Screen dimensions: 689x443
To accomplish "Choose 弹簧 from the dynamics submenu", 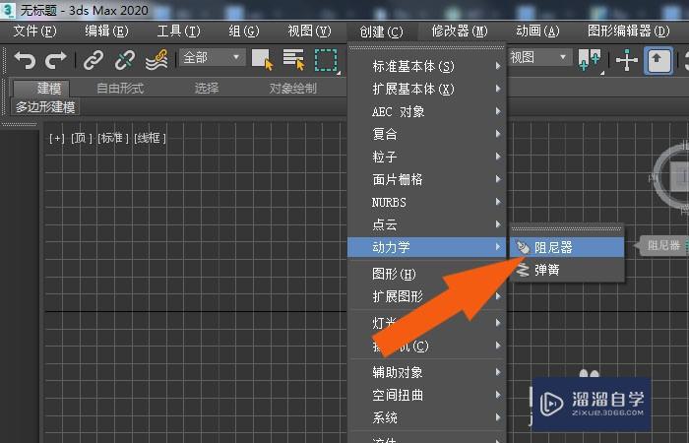I will (567, 270).
